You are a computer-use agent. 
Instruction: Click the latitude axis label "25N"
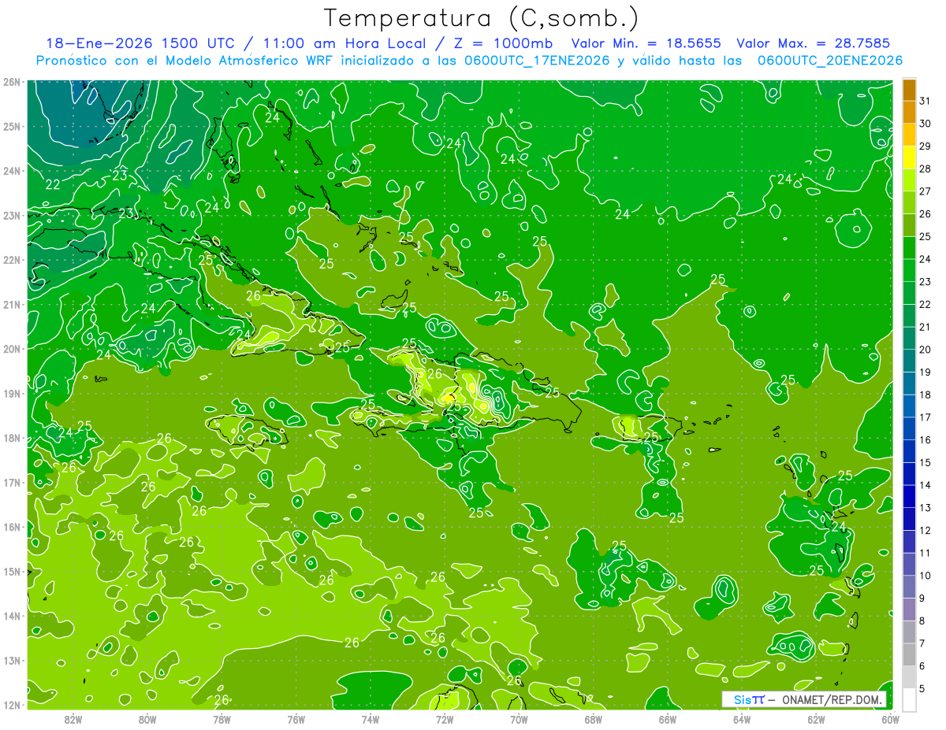coord(11,127)
